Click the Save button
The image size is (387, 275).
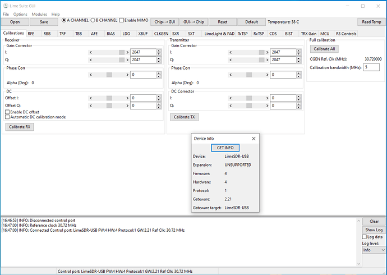coord(44,22)
